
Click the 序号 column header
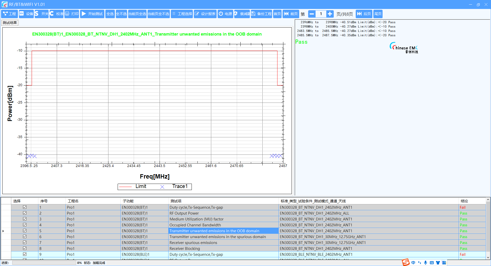[52, 201]
